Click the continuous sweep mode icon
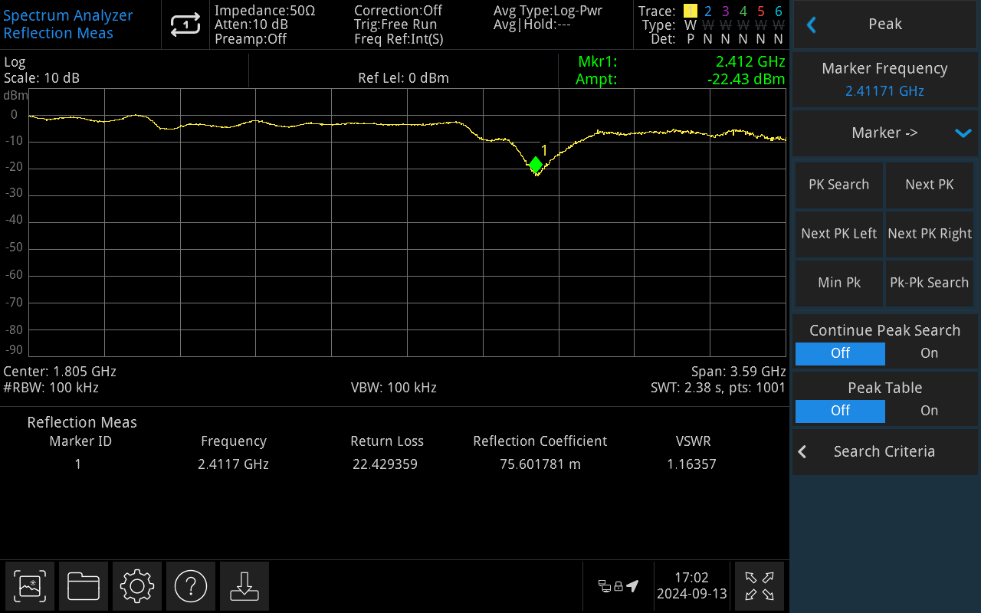Screen dimensions: 981x613 point(185,25)
